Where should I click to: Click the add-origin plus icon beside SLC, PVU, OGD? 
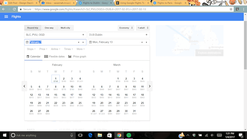pos(83,35)
